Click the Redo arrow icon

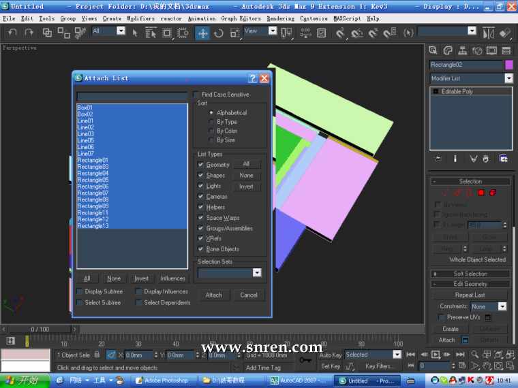pyautogui.click(x=29, y=33)
